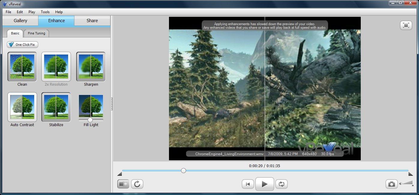Toggle loop playback
The width and height of the screenshot is (419, 195).
282,184
